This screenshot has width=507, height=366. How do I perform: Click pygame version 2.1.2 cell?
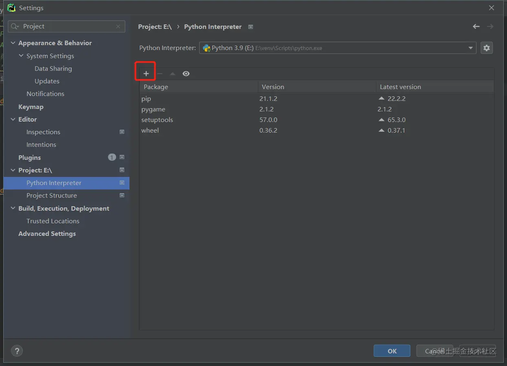click(266, 109)
